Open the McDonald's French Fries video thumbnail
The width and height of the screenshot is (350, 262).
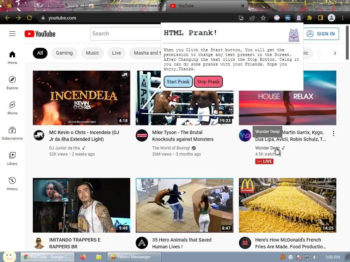click(x=287, y=205)
